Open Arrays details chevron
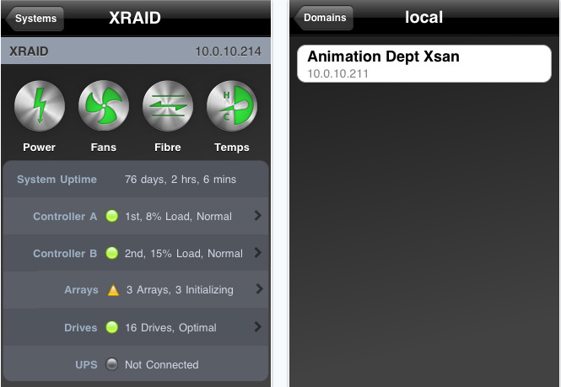Viewport: 561px width, 387px height. coord(259,289)
